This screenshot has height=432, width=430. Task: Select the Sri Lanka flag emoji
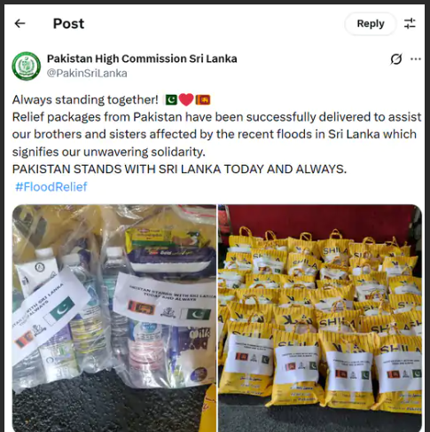pos(203,99)
